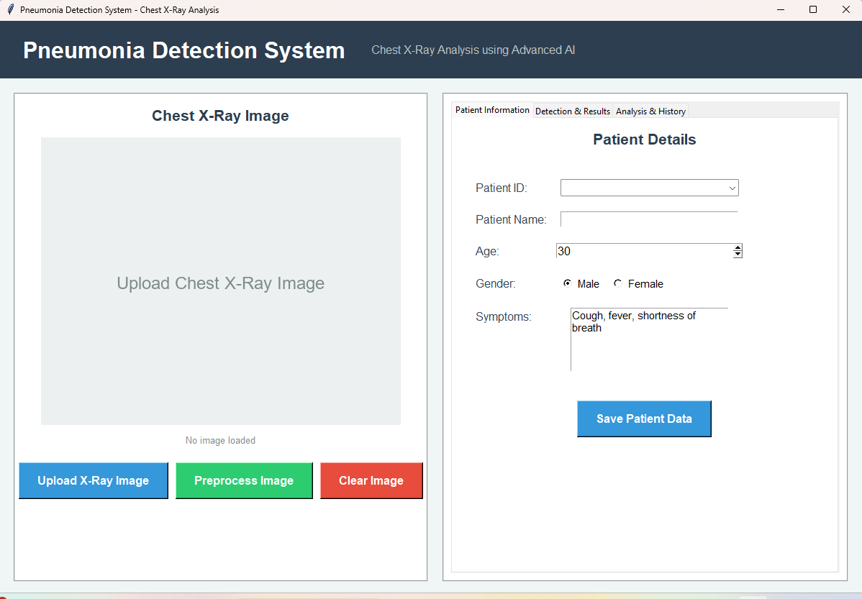The width and height of the screenshot is (862, 599).
Task: Minimize the Pneumonia Detection System window
Action: click(x=780, y=10)
